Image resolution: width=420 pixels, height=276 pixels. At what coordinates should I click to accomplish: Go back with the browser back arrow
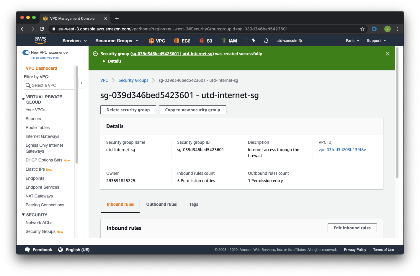click(23, 29)
